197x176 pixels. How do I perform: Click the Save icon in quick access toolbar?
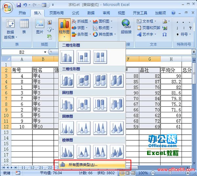(x=19, y=5)
